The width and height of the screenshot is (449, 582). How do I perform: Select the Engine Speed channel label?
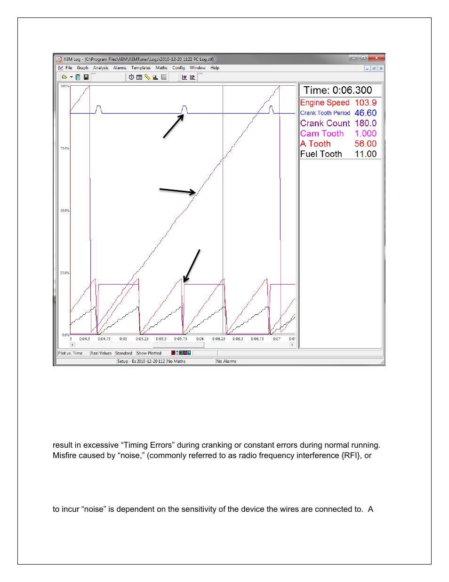coord(325,103)
